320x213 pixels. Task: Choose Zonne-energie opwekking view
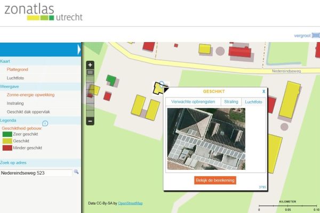30,94
